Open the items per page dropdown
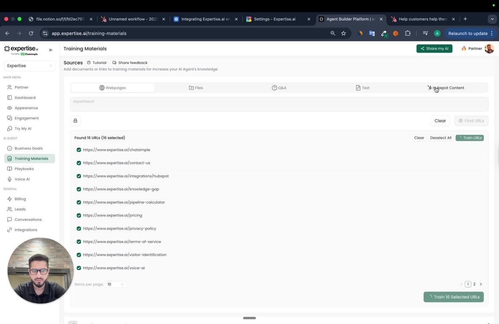This screenshot has height=324, width=499. (x=116, y=284)
